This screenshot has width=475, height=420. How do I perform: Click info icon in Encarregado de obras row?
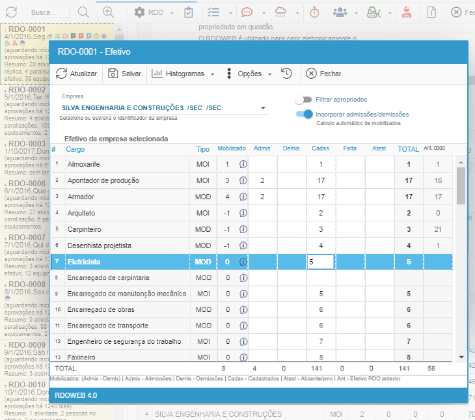pyautogui.click(x=243, y=309)
